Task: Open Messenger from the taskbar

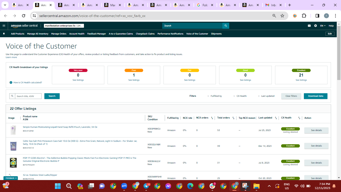Action: pyautogui.click(x=168, y=186)
